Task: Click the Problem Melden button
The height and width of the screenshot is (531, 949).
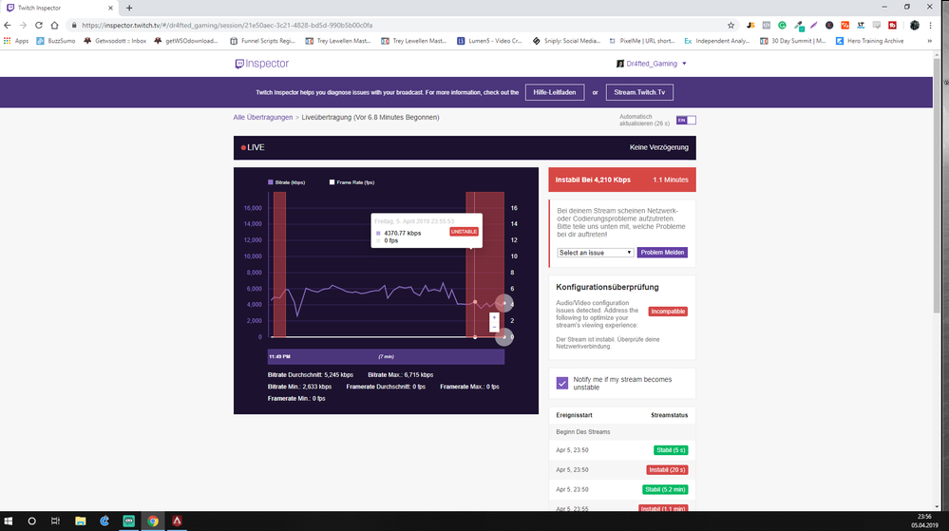Action: pyautogui.click(x=662, y=253)
